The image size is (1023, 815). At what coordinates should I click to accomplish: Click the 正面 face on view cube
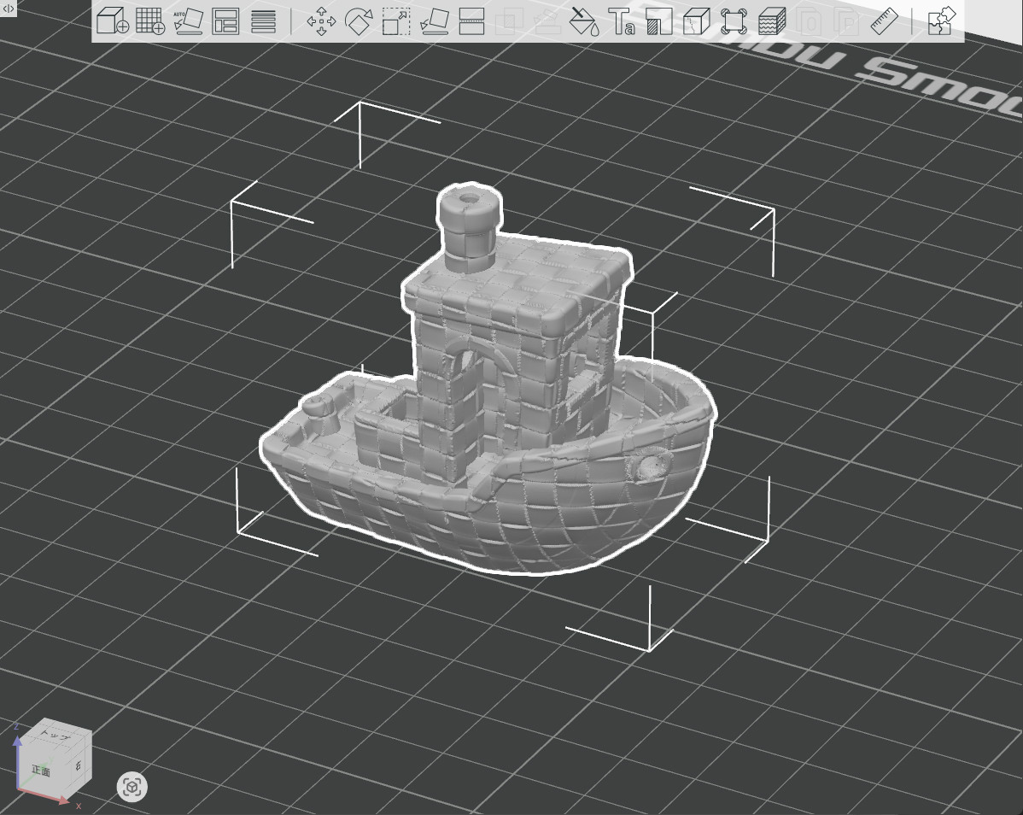pos(41,771)
